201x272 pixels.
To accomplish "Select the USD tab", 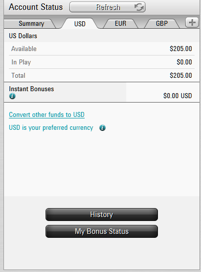I will tap(80, 24).
